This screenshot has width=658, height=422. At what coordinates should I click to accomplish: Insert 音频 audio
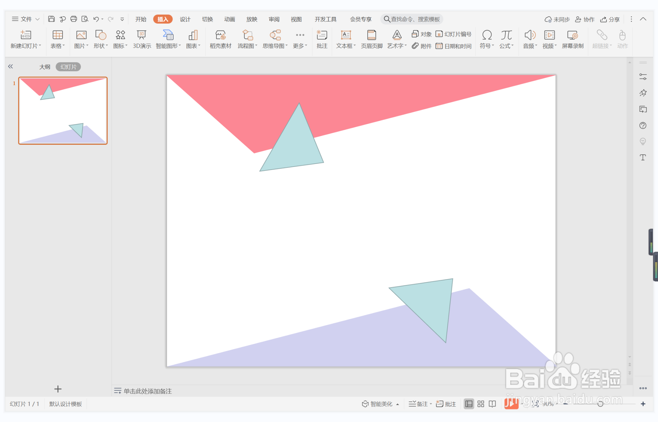tap(530, 39)
